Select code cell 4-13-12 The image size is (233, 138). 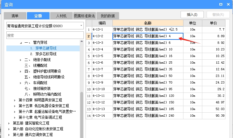pyautogui.click(x=102, y=102)
